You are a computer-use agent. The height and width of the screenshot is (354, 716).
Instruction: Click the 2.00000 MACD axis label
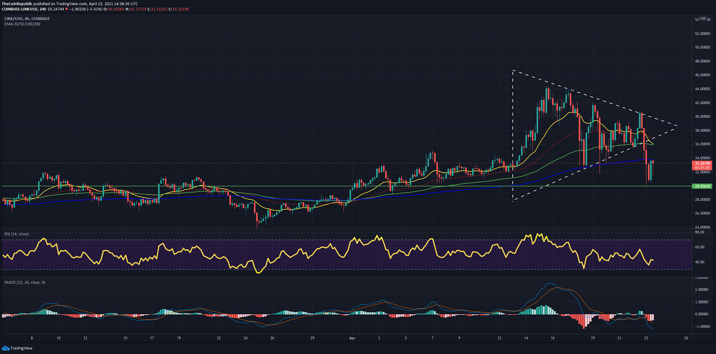coord(702,290)
